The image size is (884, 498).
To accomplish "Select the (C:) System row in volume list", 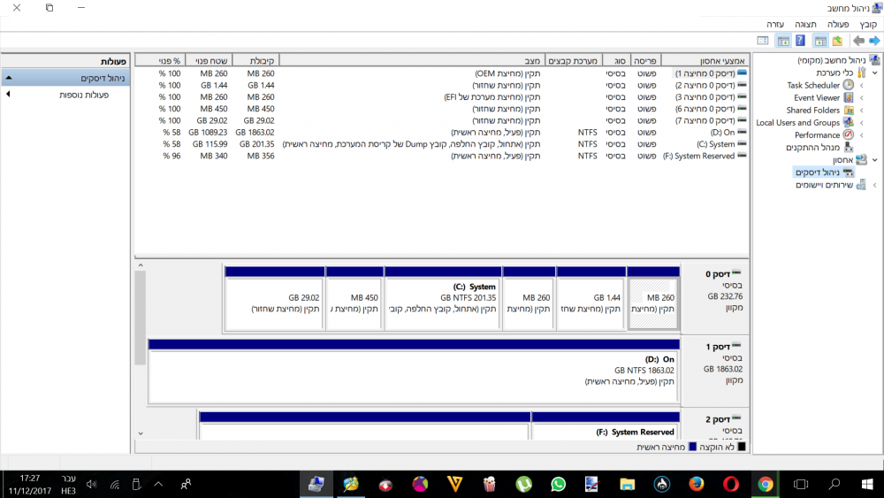I will coord(441,144).
